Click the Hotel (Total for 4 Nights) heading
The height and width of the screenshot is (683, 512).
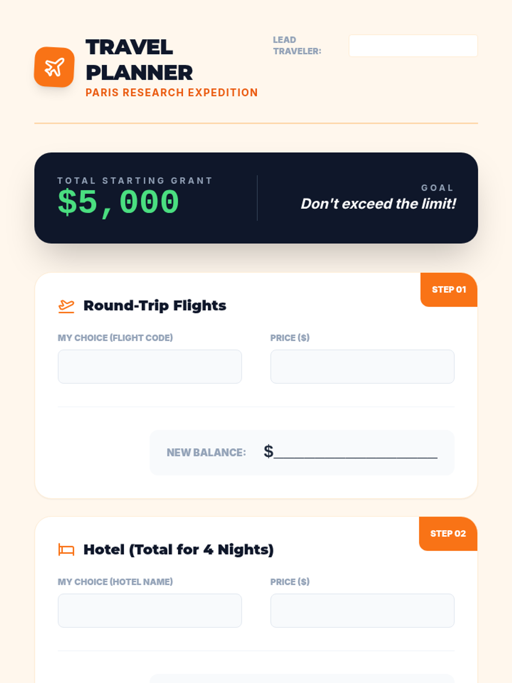point(178,549)
